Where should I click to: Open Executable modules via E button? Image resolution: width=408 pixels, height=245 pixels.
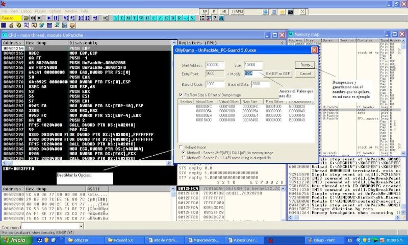point(122,18)
